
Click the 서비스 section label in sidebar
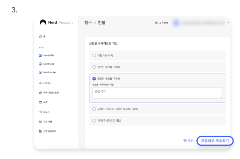click(x=41, y=47)
